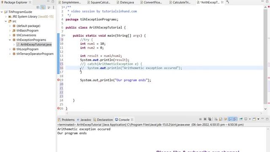
Task: Click the editor scroll down arrow
Action: coord(265,109)
